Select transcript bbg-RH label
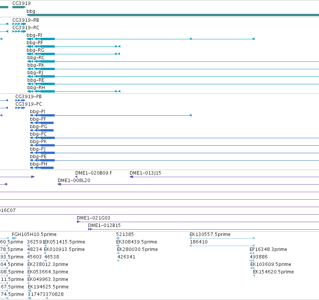Viewport: 319px width, 300px height. [x=36, y=88]
